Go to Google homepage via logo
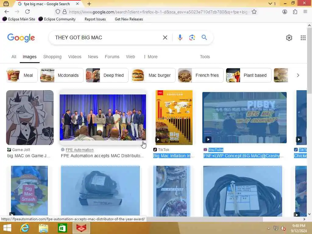 pos(21,38)
